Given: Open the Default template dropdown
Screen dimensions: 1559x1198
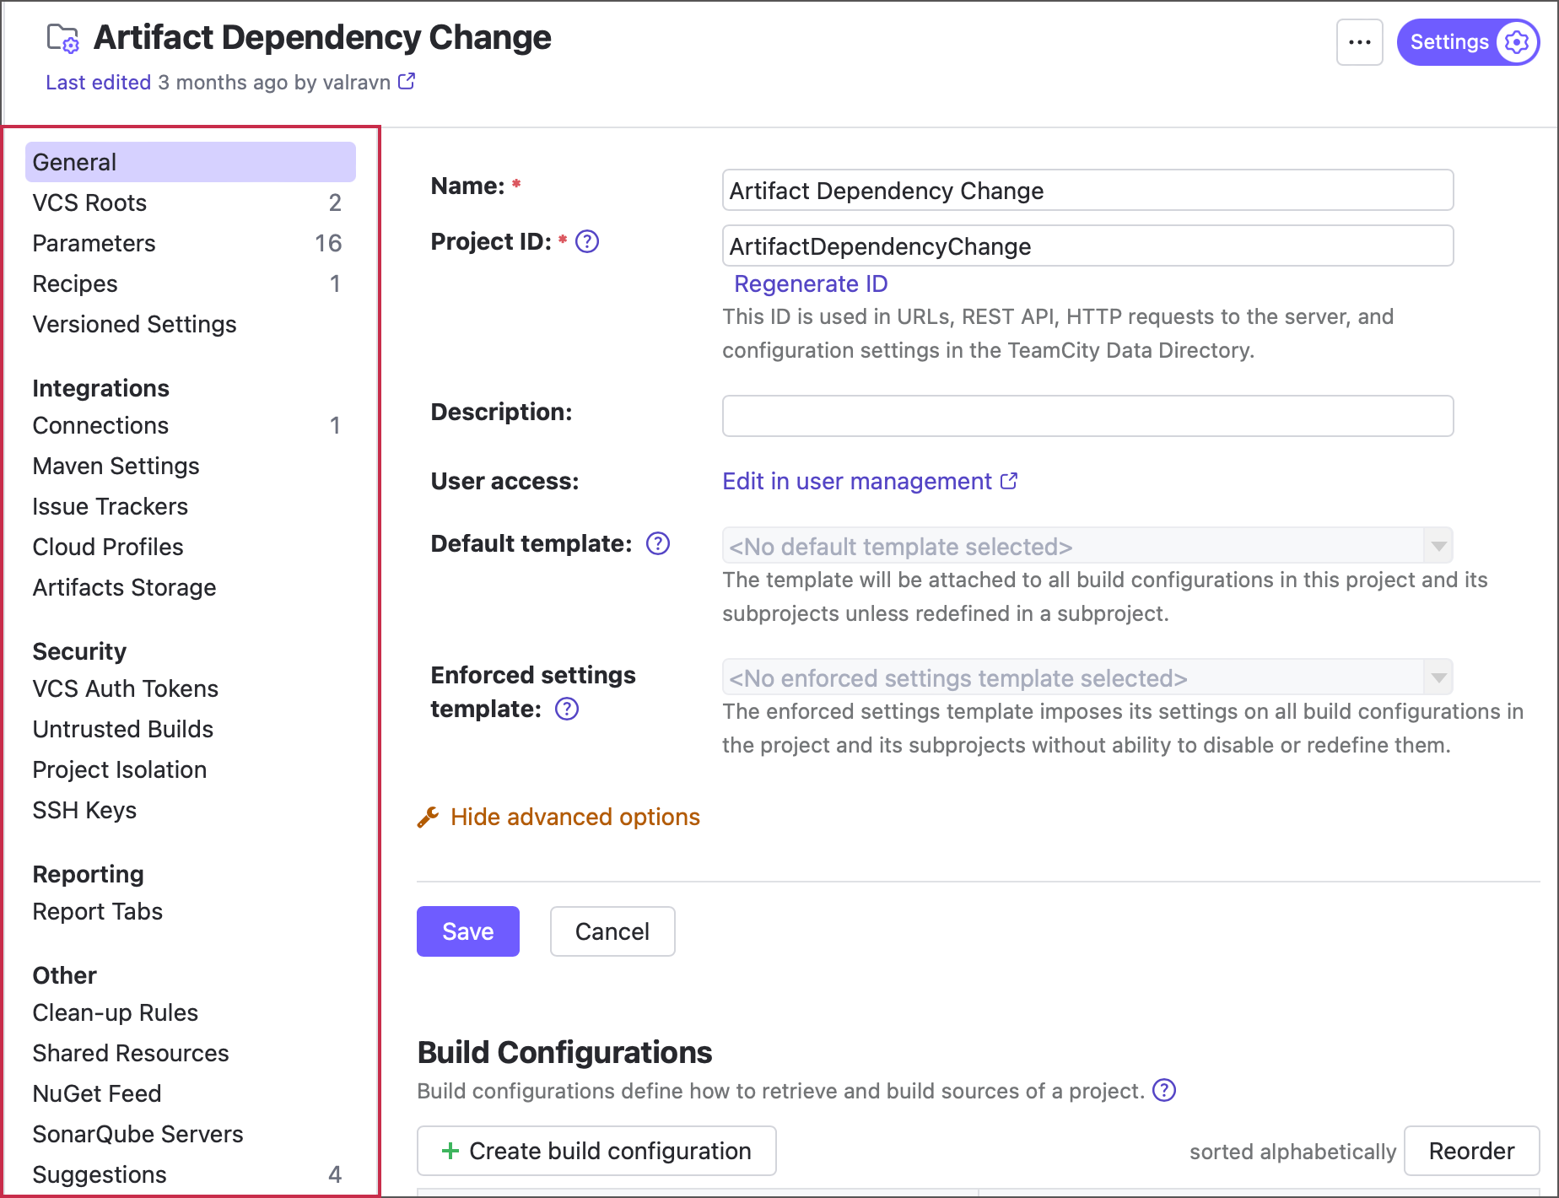Looking at the screenshot, I should point(1087,547).
